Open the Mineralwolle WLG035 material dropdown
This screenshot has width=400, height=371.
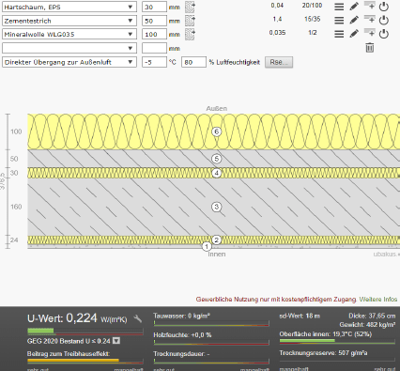tap(69, 35)
